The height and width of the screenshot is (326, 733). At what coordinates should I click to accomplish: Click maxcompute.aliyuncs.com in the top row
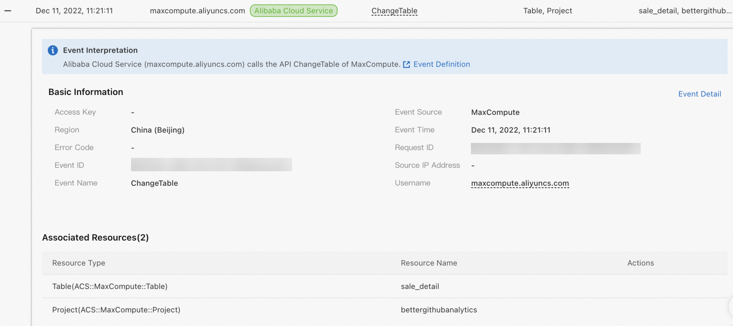[x=197, y=11]
